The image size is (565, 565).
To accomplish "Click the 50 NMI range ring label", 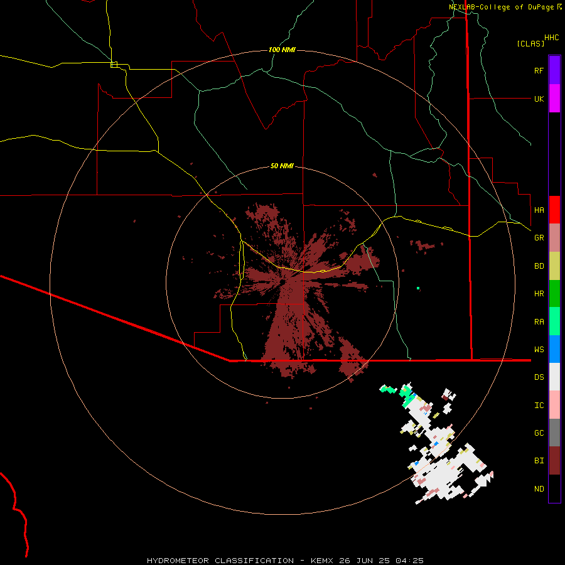I will point(282,166).
